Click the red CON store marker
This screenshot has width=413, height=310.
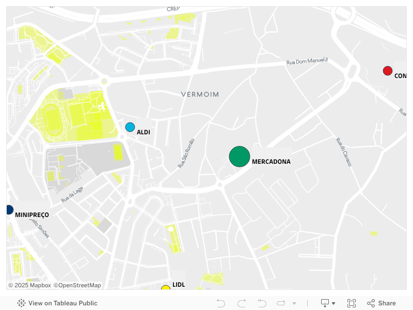pyautogui.click(x=388, y=71)
